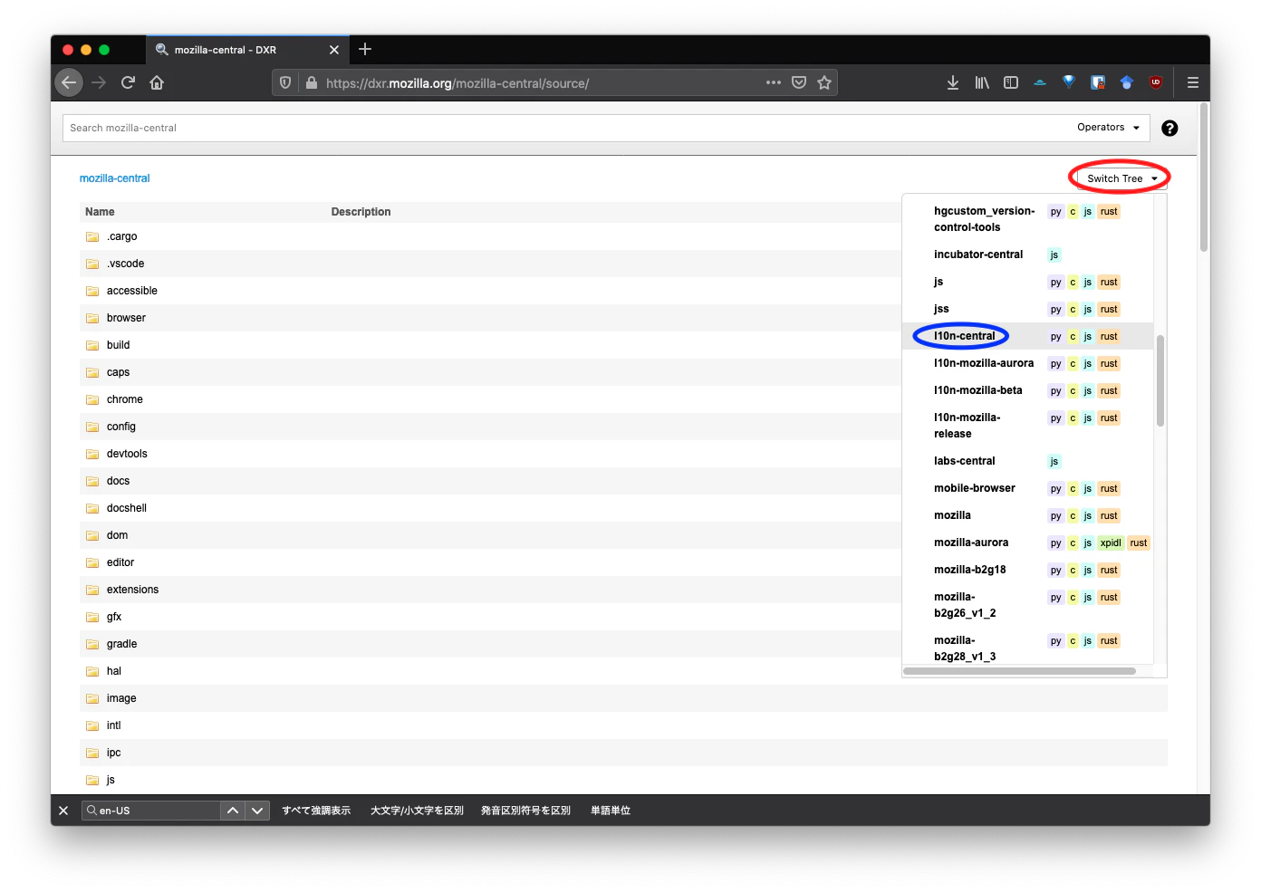Enable すべて強調表示 in the find bar

(316, 810)
